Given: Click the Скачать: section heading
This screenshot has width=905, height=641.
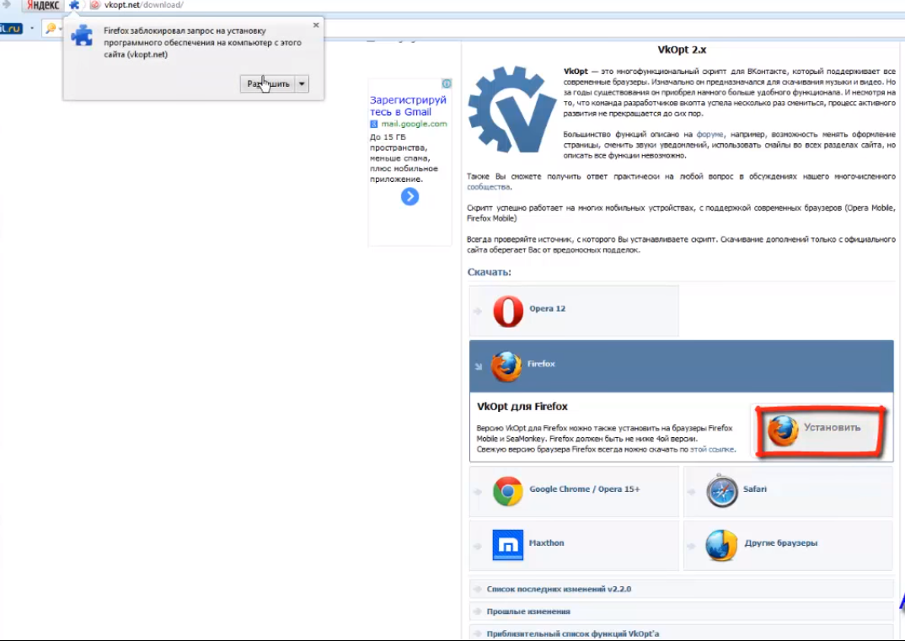Looking at the screenshot, I should (x=489, y=272).
